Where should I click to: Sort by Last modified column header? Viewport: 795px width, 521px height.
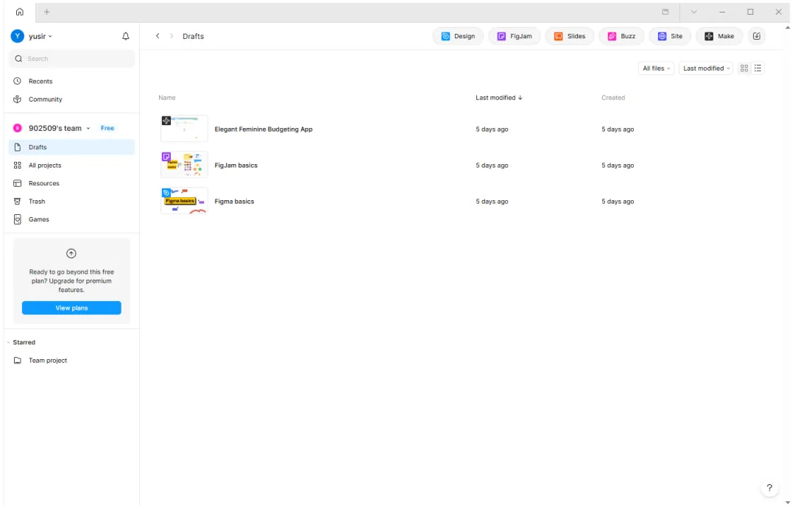pos(499,98)
